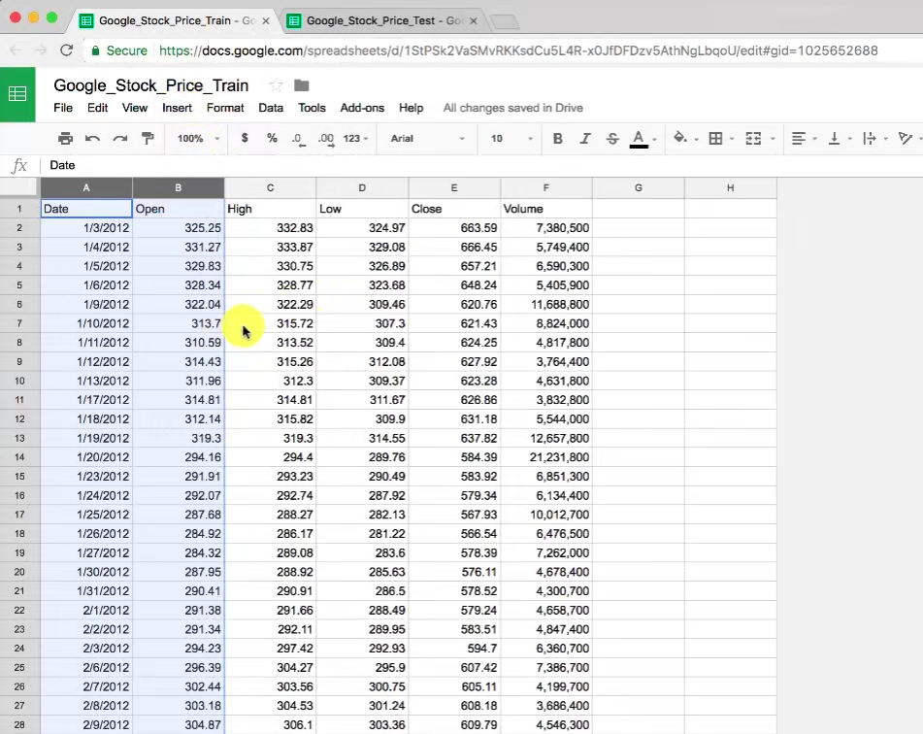
Task: Expand the Arial font dropdown
Action: [x=426, y=139]
